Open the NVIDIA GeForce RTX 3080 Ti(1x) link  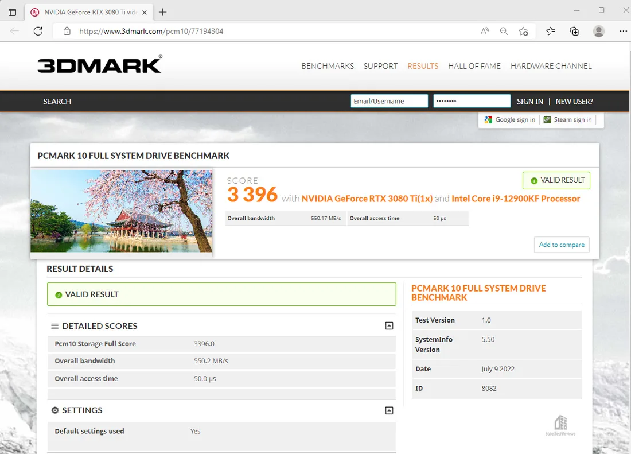click(367, 199)
